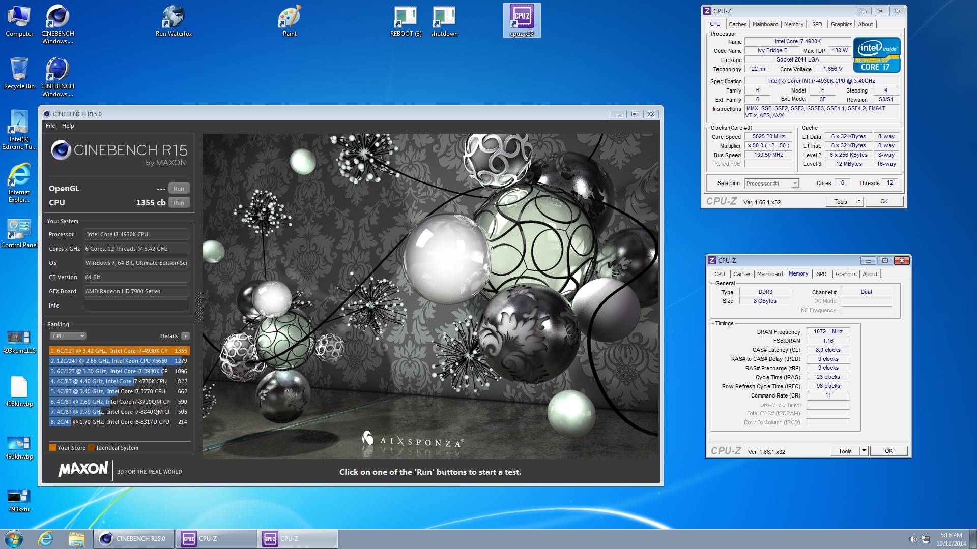This screenshot has width=977, height=549.
Task: Click Tools button in lower CPU-Z
Action: [845, 451]
